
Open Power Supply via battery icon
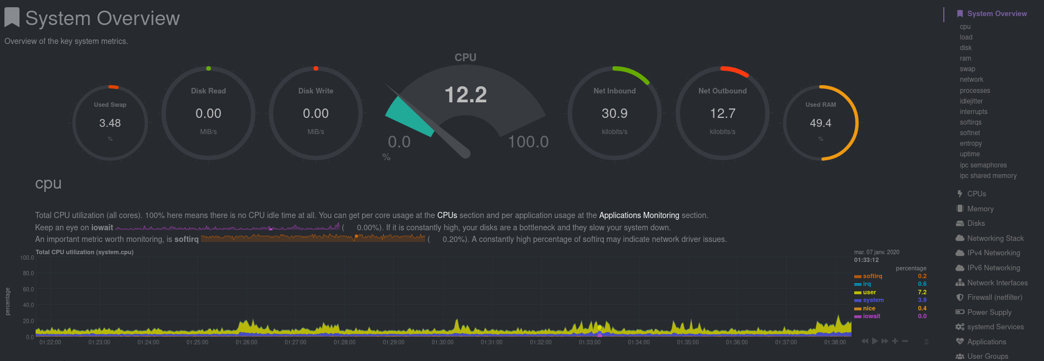tap(960, 312)
